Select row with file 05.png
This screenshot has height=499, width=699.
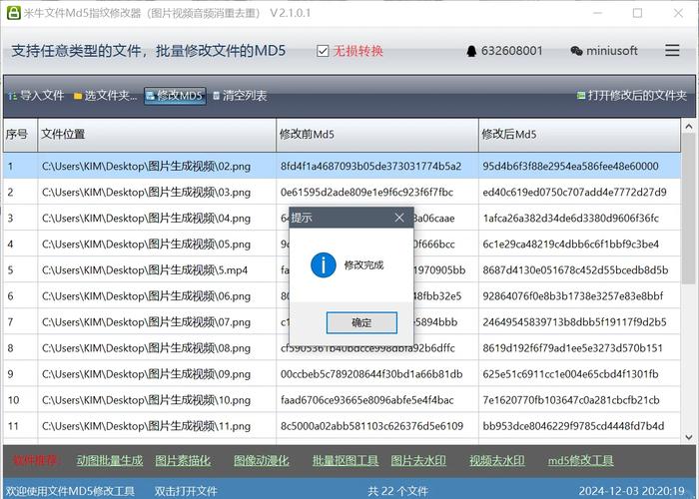342,245
